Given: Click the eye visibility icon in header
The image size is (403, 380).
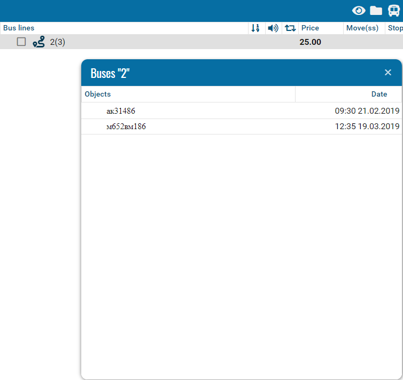Looking at the screenshot, I should pos(358,11).
